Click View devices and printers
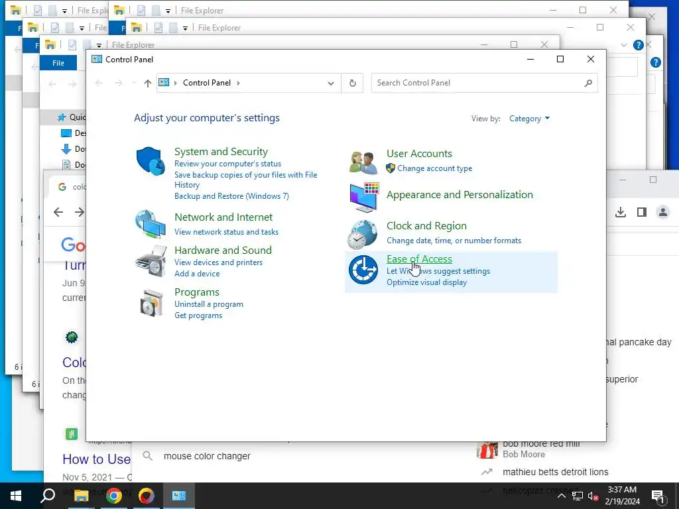The height and width of the screenshot is (509, 679). [219, 262]
